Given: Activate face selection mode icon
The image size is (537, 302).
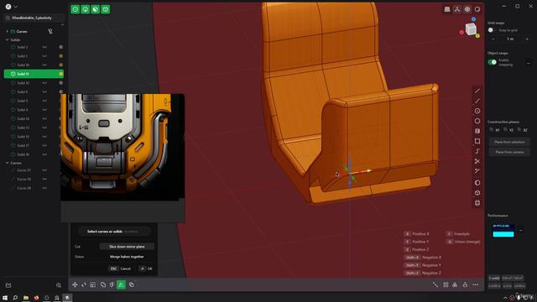Looking at the screenshot, I should 95,9.
